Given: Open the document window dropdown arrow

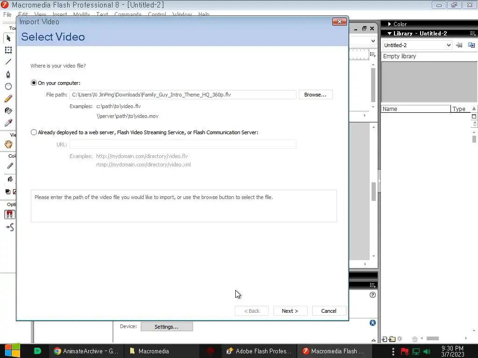Looking at the screenshot, I should (373, 41).
